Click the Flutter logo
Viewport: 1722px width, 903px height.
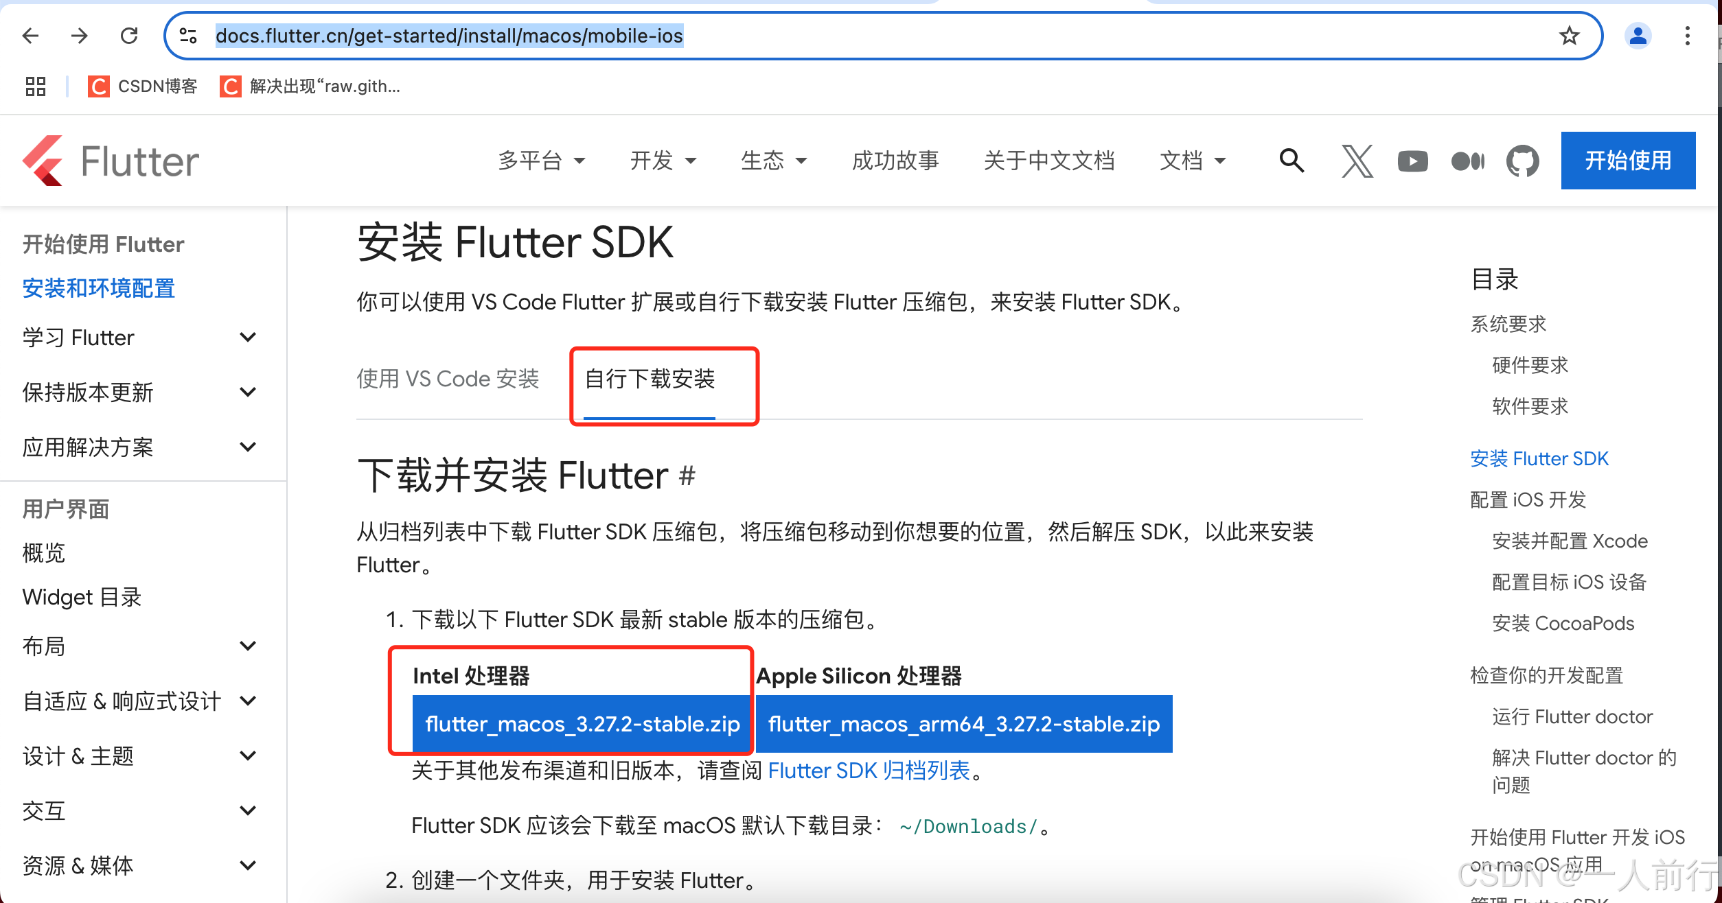111,161
